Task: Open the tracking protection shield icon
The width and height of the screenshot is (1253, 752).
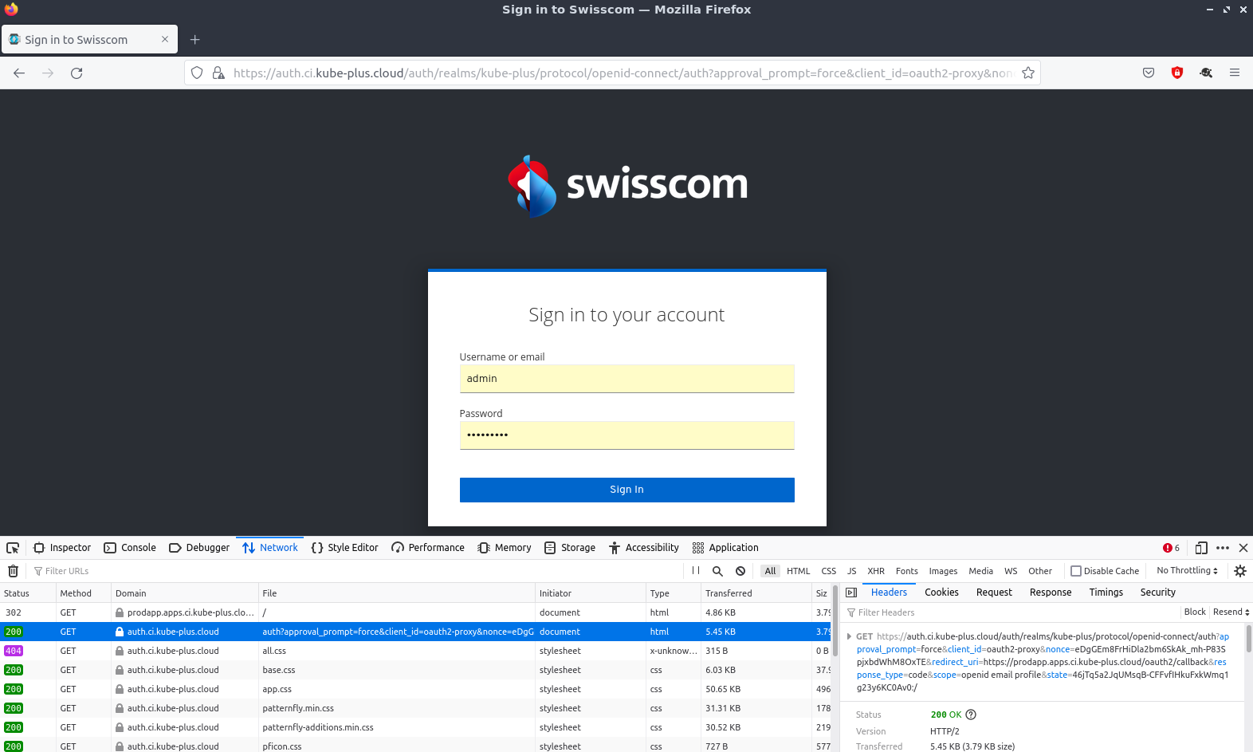Action: (197, 73)
